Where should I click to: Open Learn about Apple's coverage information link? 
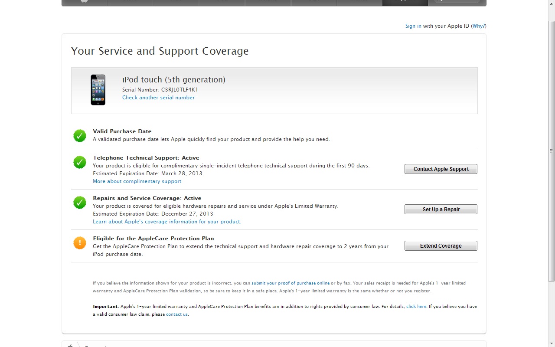point(167,222)
